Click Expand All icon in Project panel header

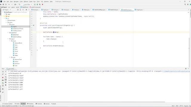point(20,10)
